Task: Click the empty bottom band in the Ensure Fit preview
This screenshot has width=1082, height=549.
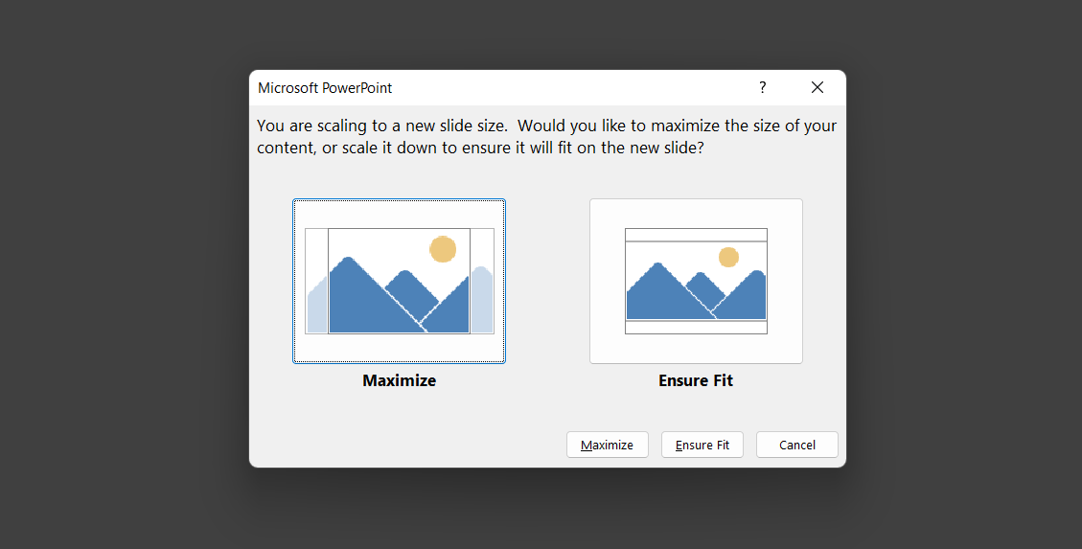Action: pos(696,327)
